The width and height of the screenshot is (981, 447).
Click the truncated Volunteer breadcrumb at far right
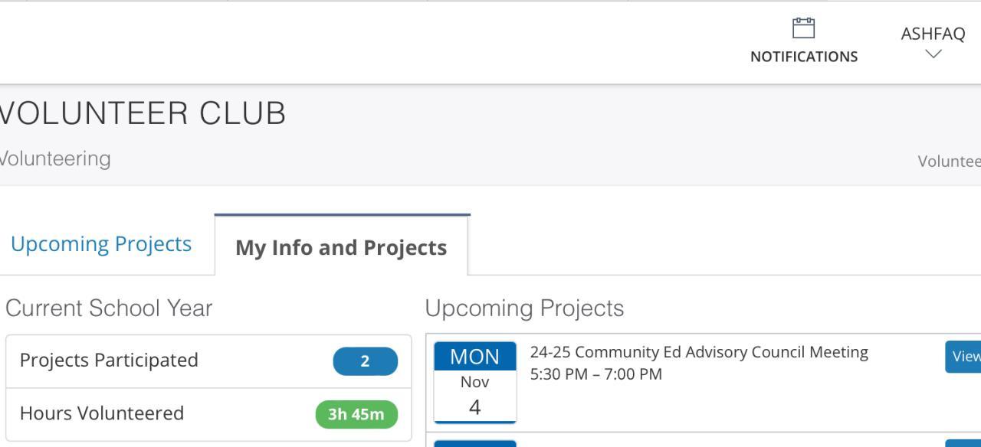949,161
